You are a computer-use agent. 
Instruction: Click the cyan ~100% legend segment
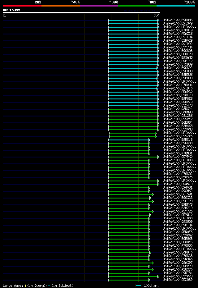(176, 6)
